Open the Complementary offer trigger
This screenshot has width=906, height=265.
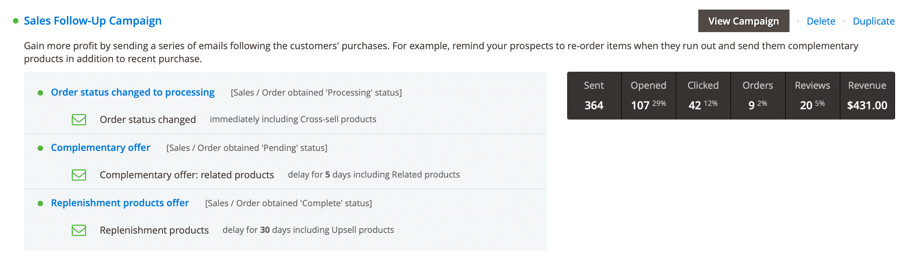100,148
